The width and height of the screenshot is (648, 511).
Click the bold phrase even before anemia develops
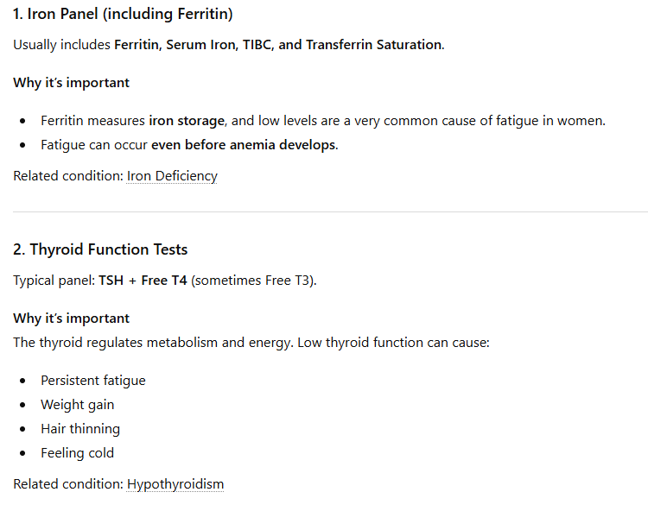point(244,145)
